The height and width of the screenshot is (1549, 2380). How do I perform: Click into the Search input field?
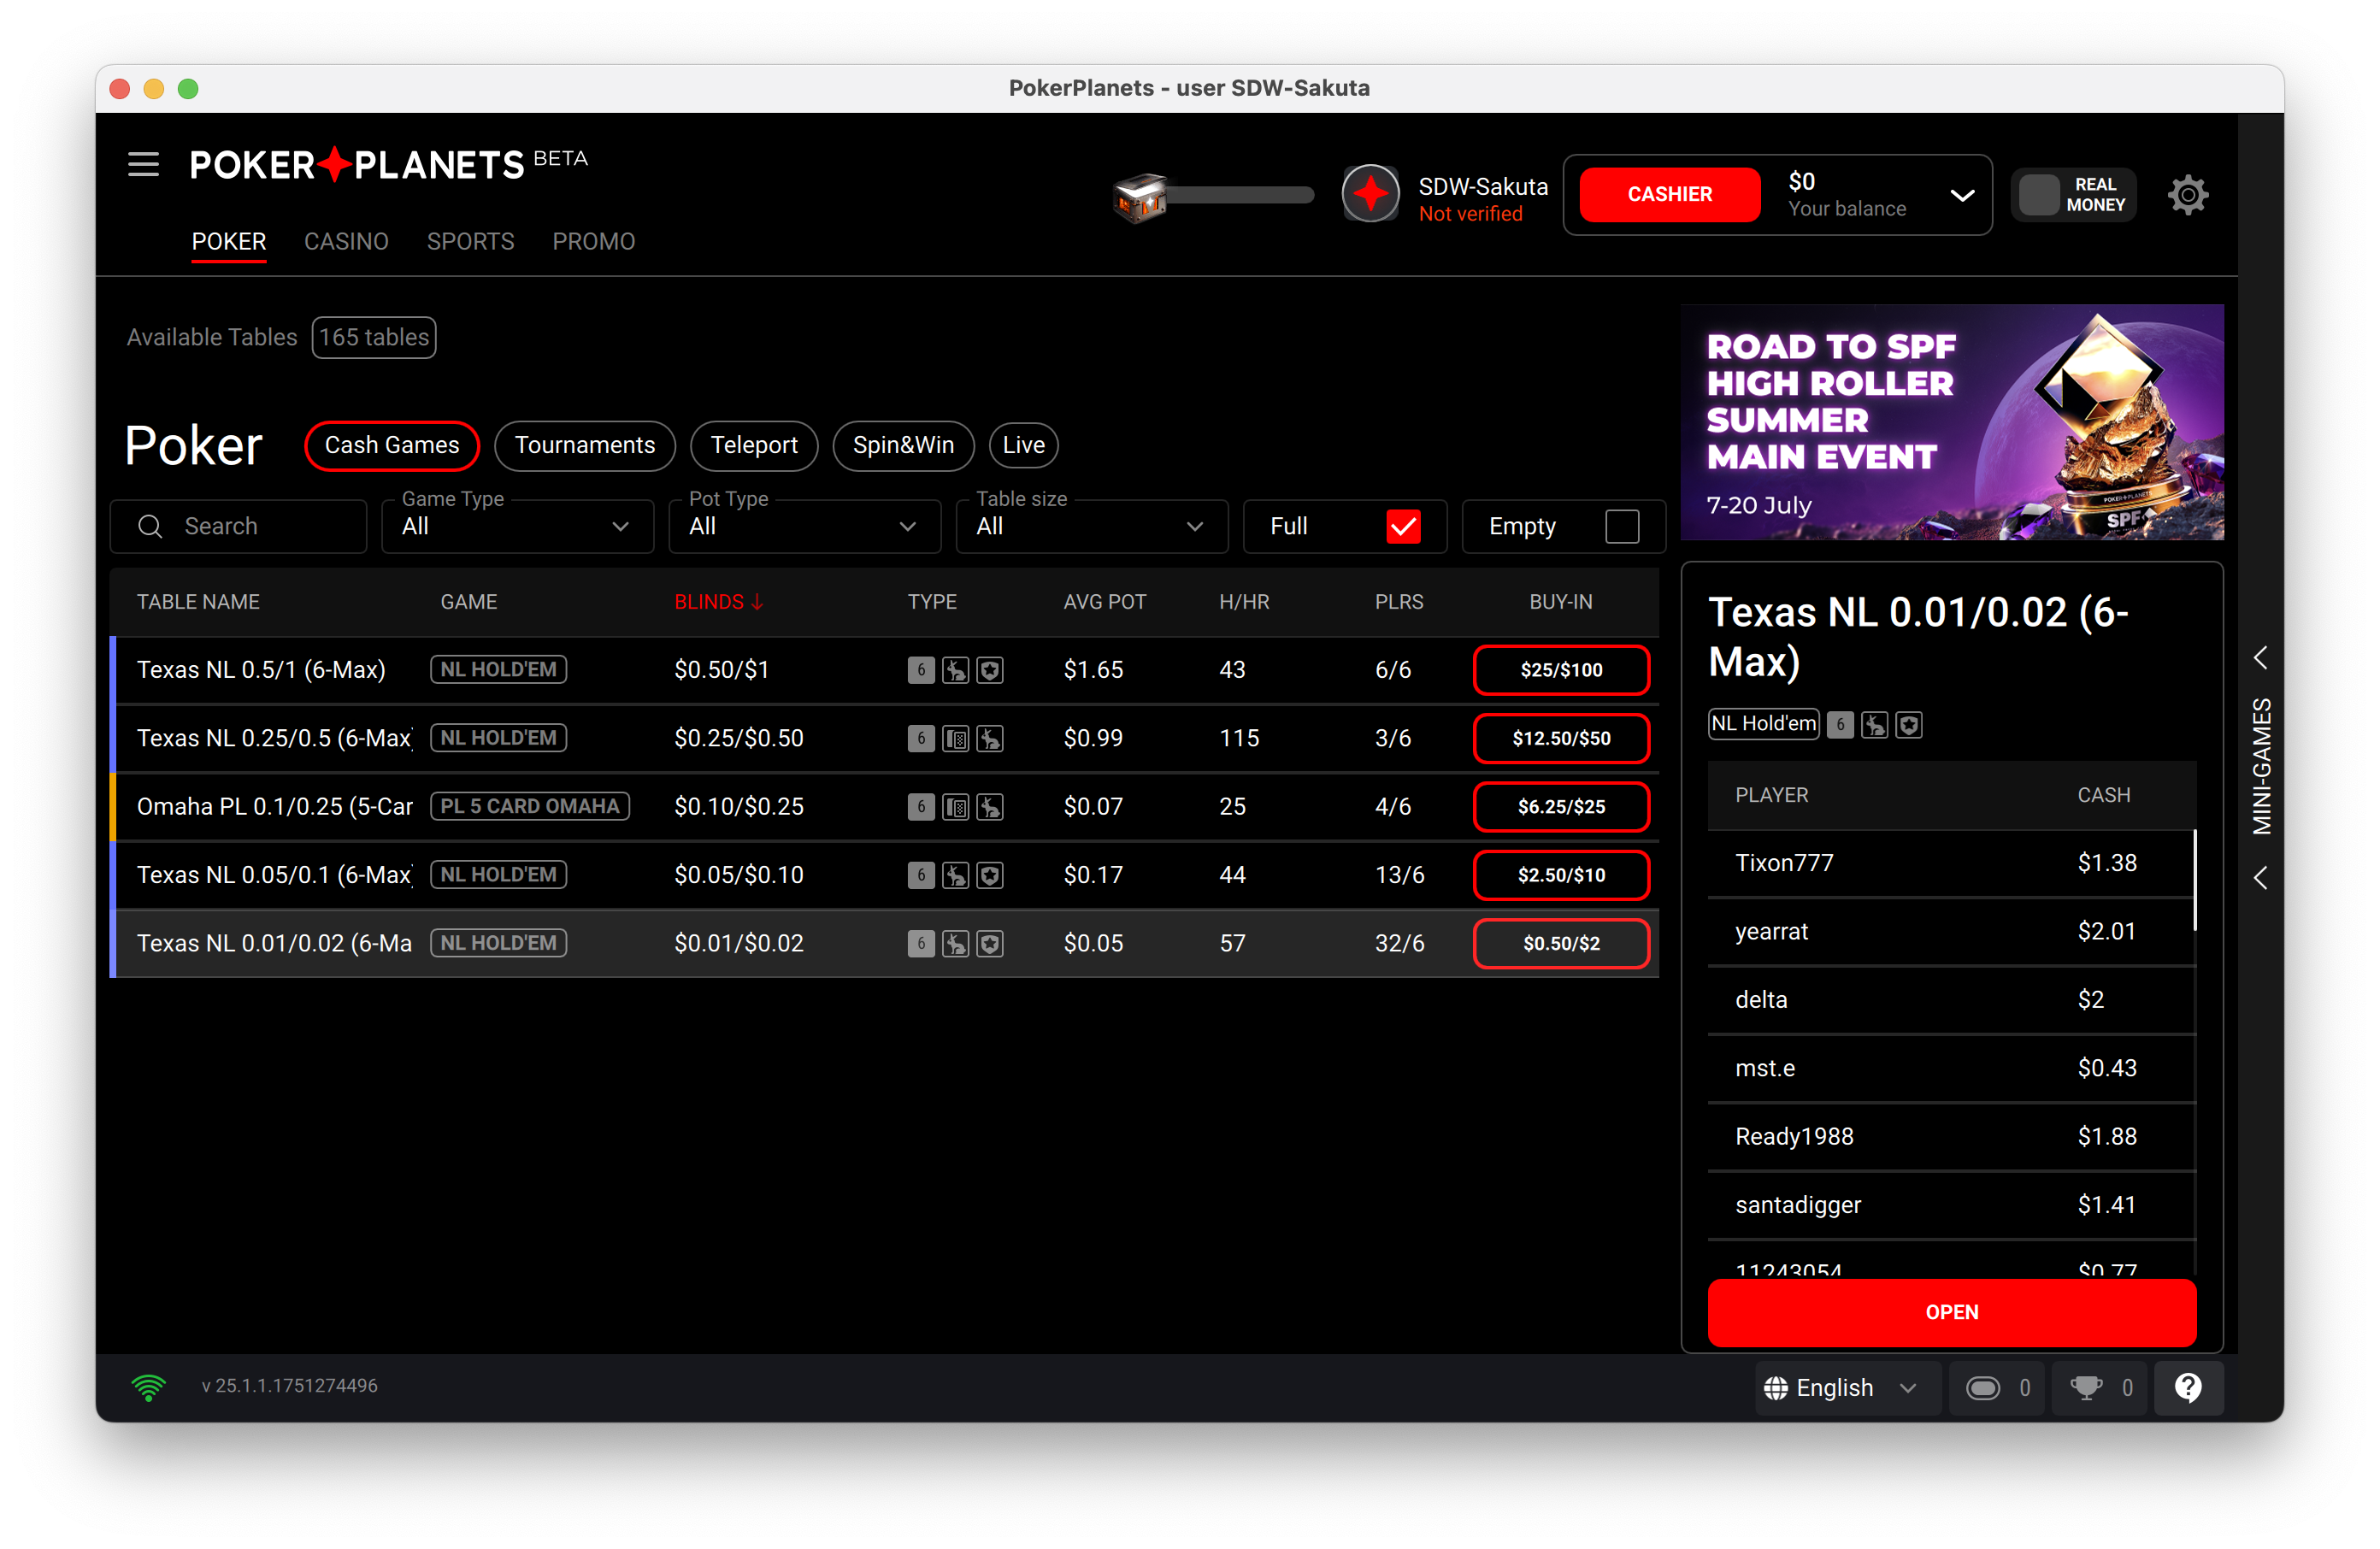[x=238, y=526]
